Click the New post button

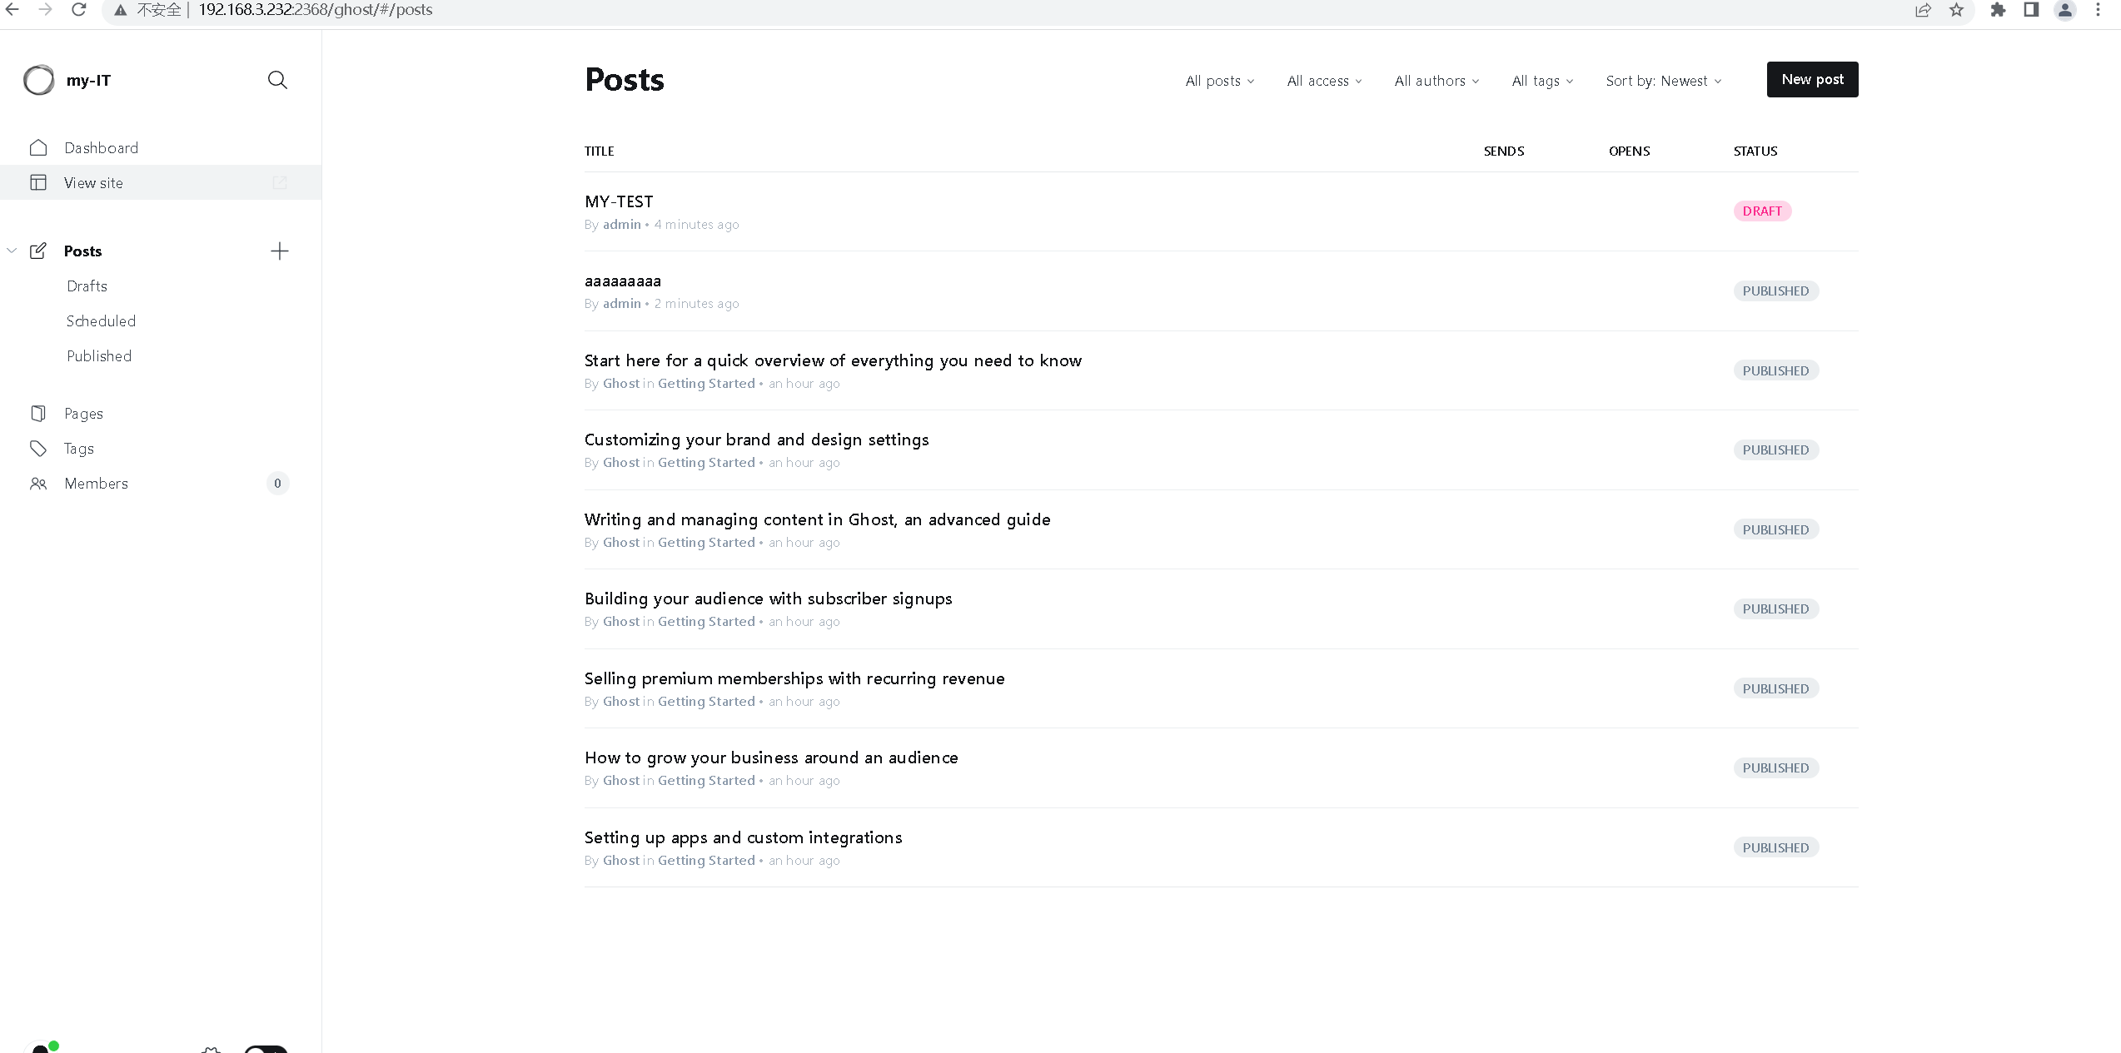1812,80
